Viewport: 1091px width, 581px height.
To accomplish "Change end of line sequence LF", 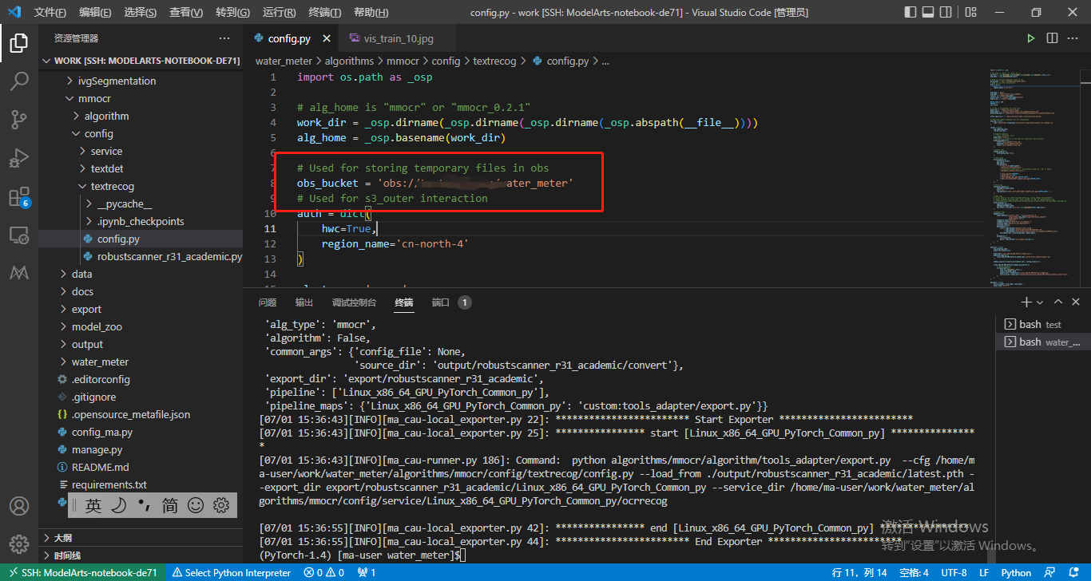I will pos(984,572).
